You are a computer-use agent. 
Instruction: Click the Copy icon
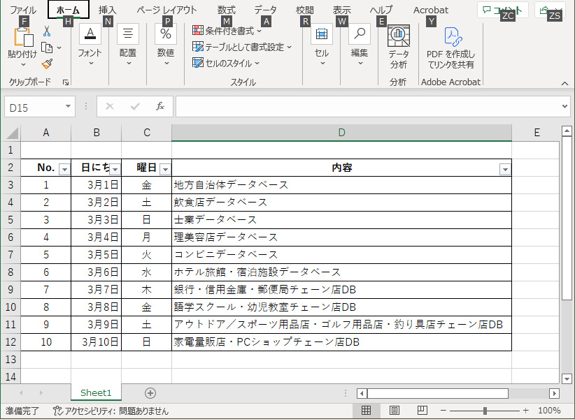pos(47,47)
